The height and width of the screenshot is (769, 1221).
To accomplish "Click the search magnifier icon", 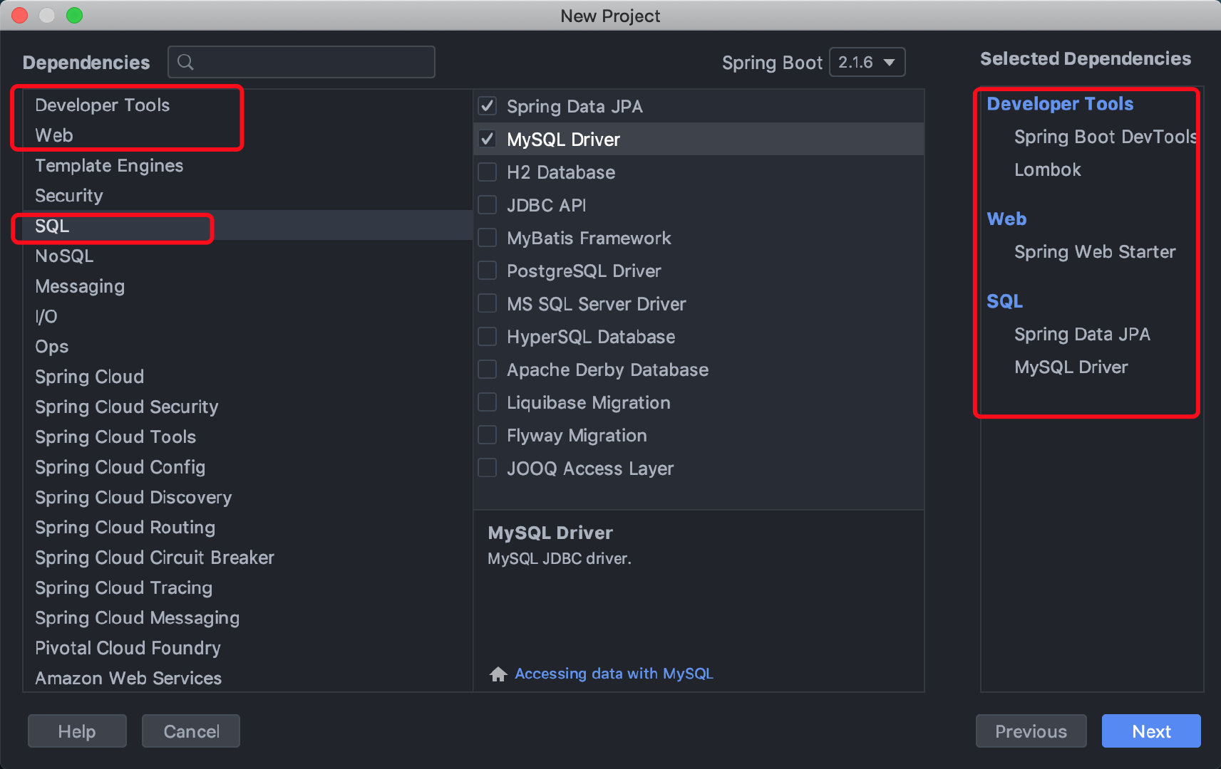I will pyautogui.click(x=185, y=63).
